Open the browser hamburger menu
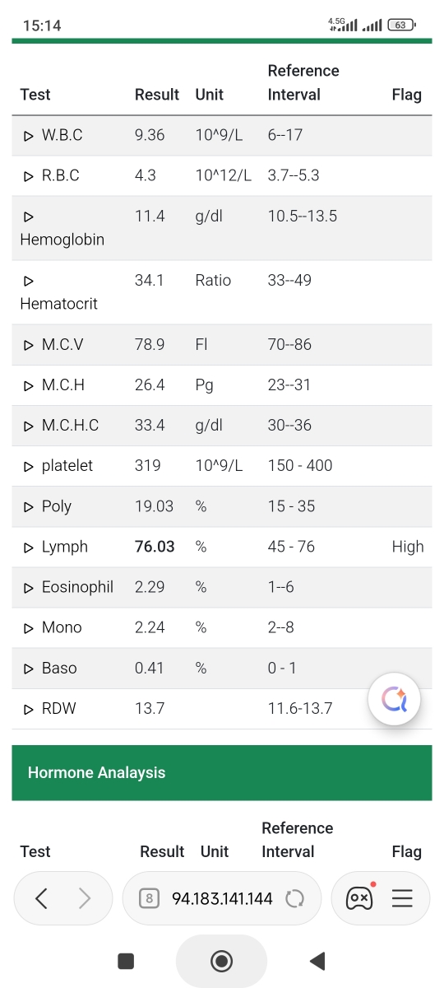This screenshot has height=988, width=444. [402, 898]
